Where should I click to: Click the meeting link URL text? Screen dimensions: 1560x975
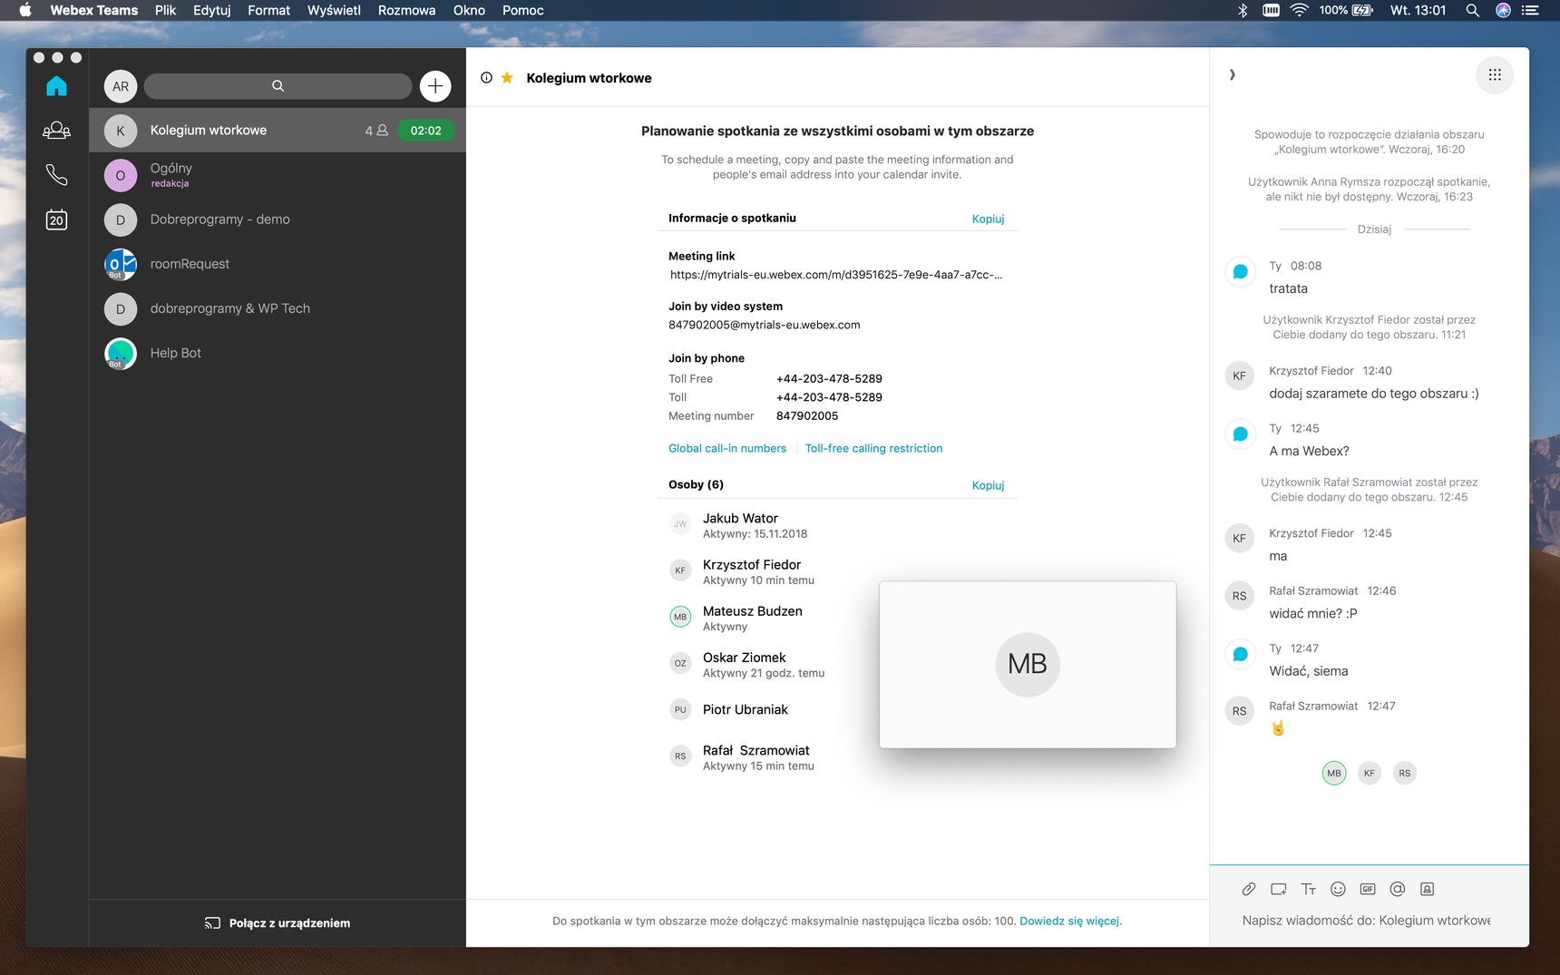pyautogui.click(x=836, y=274)
